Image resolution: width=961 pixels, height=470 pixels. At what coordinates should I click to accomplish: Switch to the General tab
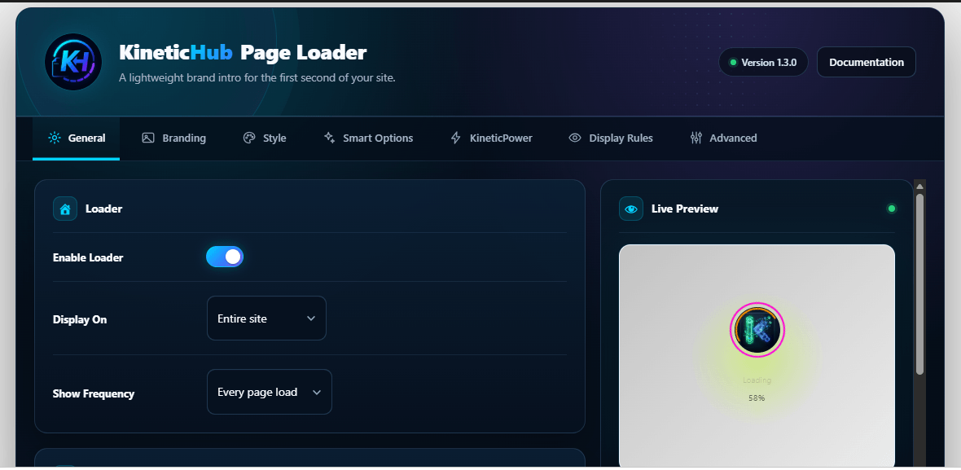pyautogui.click(x=77, y=138)
